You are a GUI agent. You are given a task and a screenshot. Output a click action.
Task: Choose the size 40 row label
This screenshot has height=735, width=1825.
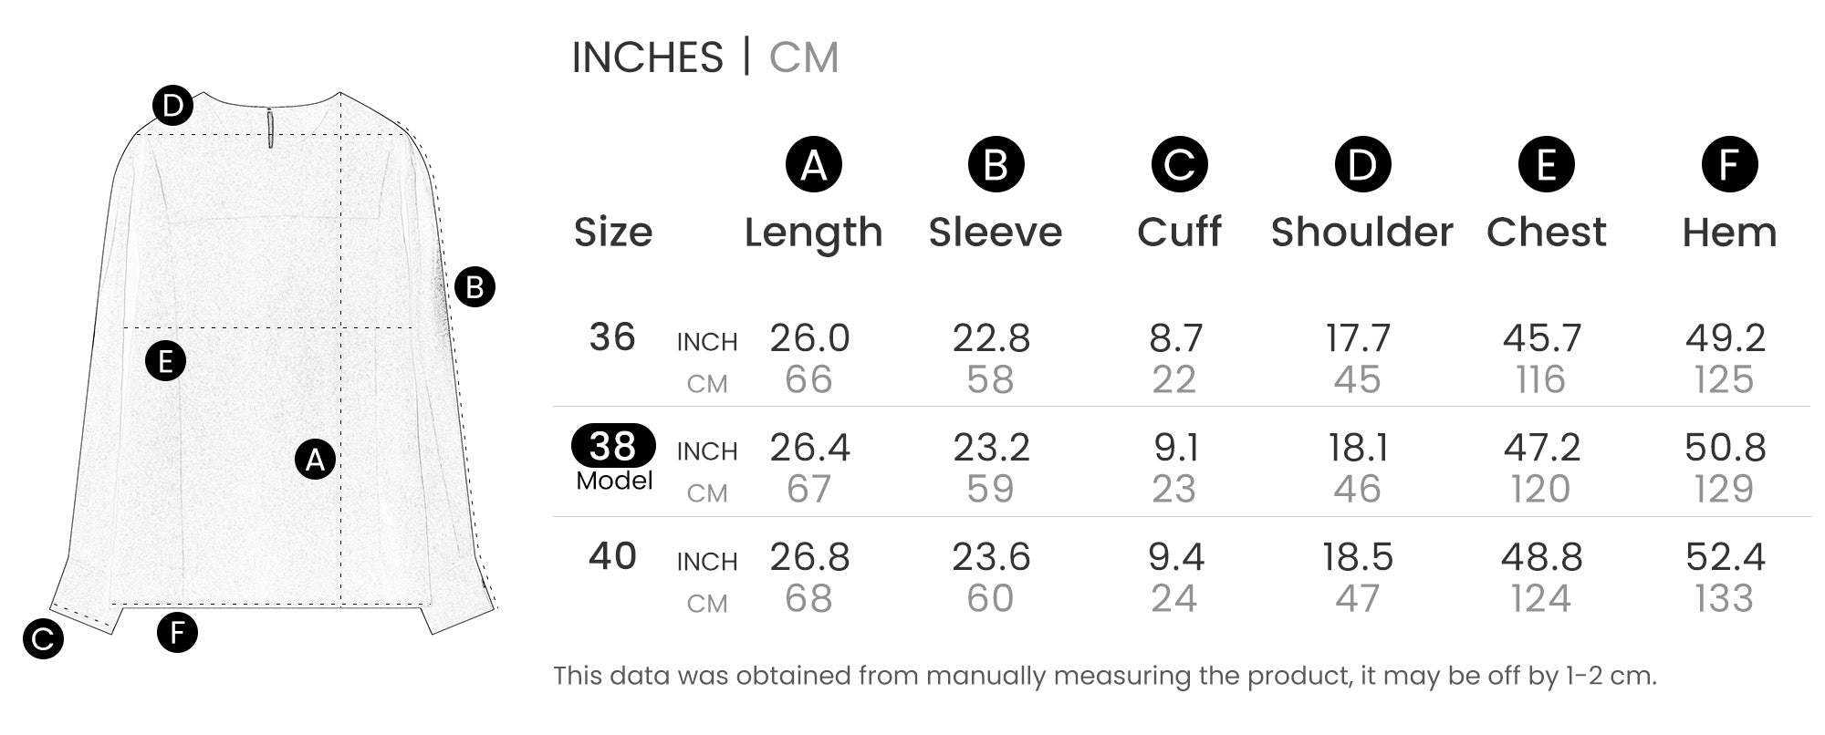(x=612, y=556)
